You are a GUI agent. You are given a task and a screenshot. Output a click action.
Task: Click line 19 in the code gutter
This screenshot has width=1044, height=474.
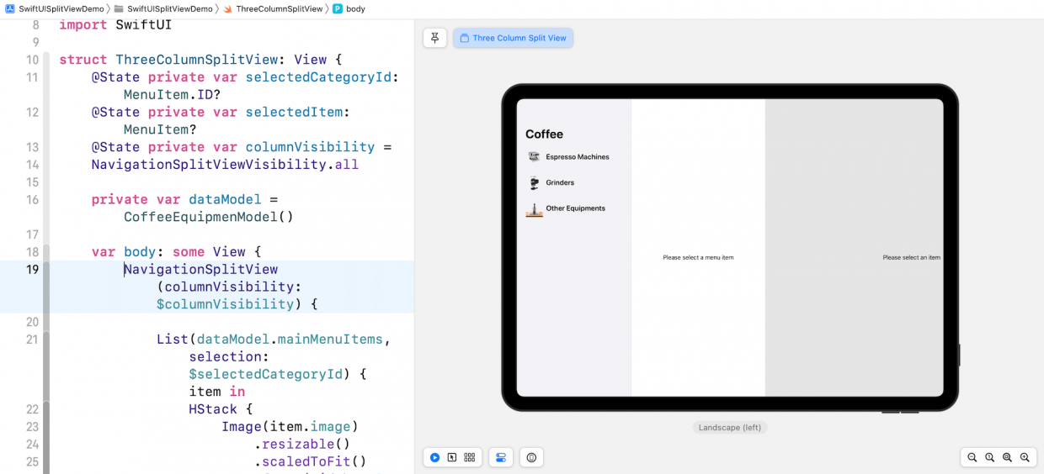(x=32, y=270)
